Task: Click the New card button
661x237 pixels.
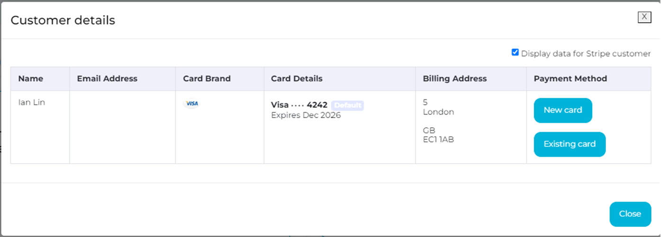Action: (x=562, y=110)
